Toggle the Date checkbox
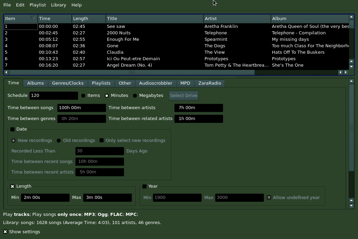This screenshot has width=358, height=239. coord(12,129)
